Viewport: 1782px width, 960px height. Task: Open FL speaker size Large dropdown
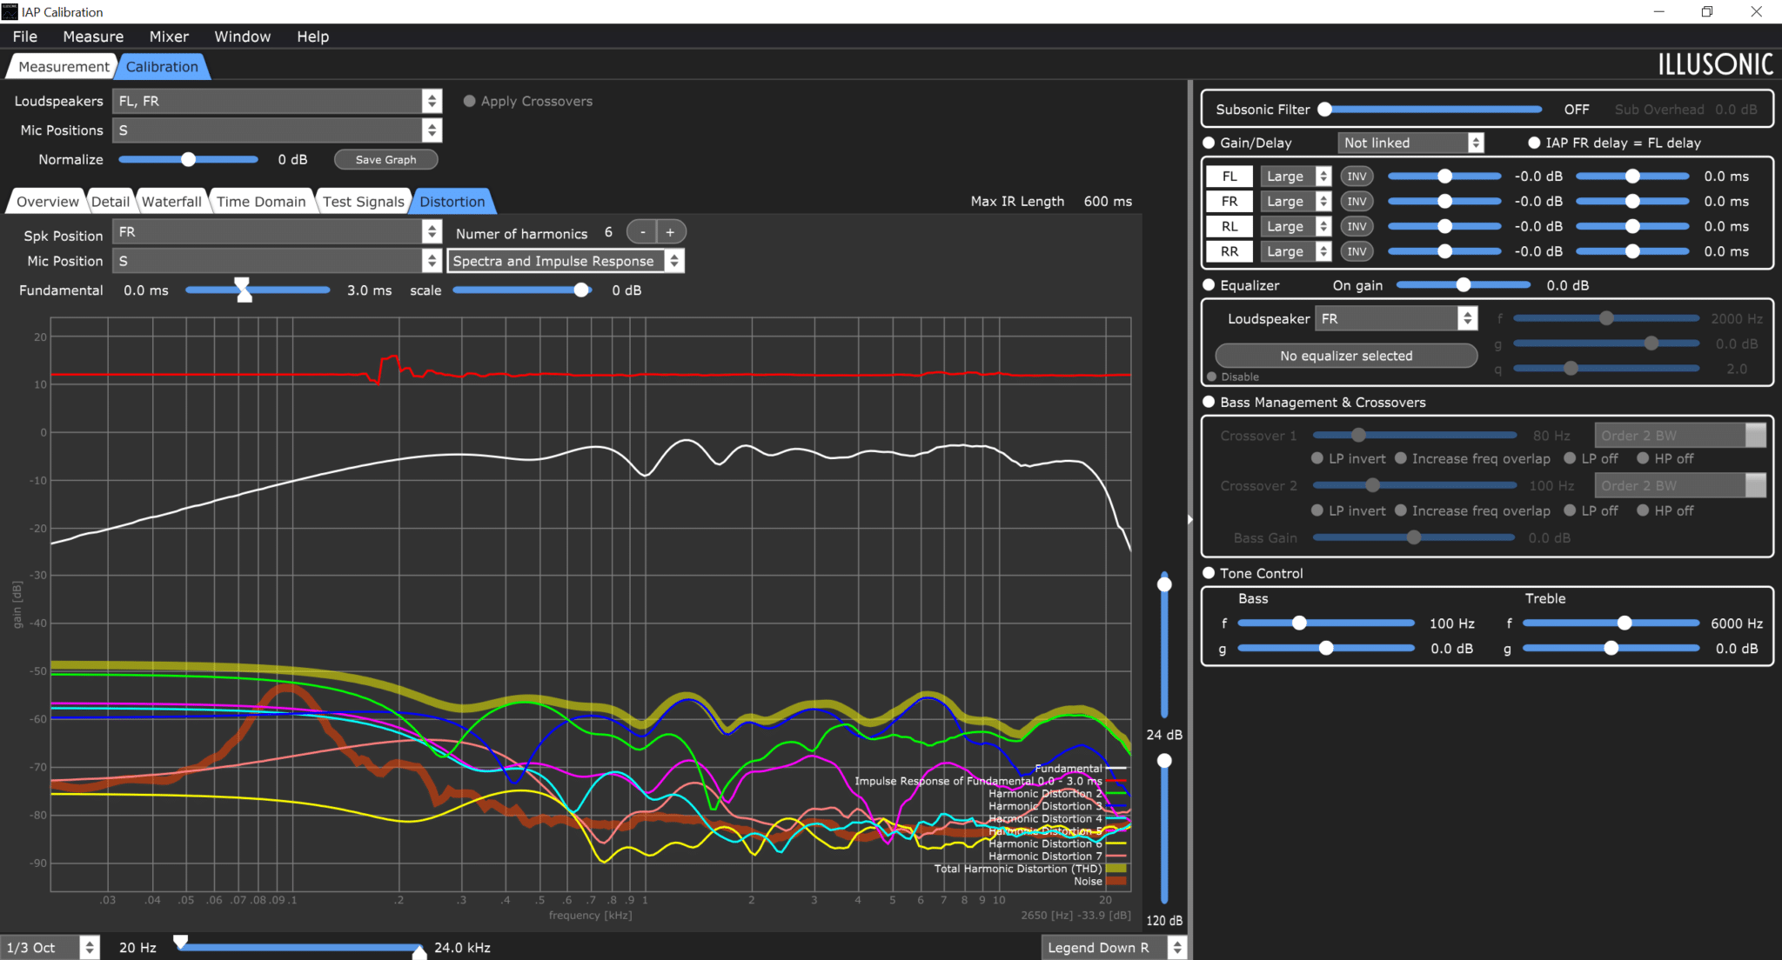[1296, 177]
